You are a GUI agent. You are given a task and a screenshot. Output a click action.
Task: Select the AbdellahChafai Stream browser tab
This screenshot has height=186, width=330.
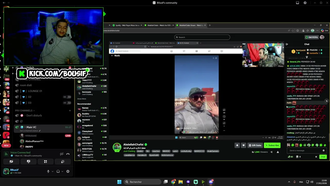pyautogui.click(x=191, y=25)
